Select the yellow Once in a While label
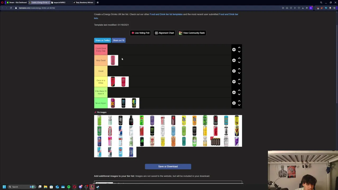338x190 pixels. tap(101, 82)
